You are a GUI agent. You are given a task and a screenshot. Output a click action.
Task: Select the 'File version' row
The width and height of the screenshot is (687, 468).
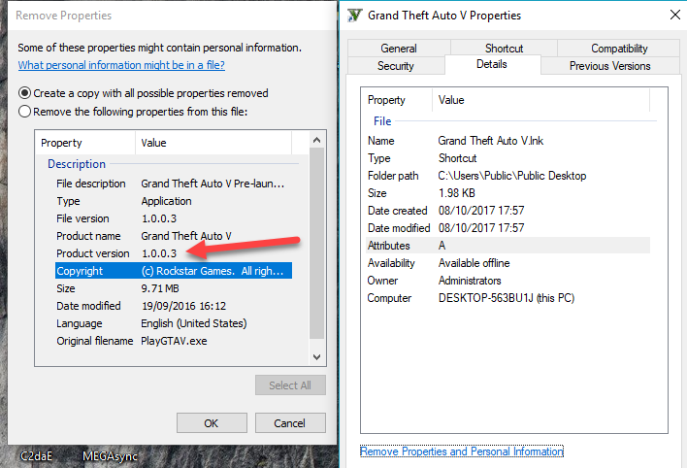(174, 218)
